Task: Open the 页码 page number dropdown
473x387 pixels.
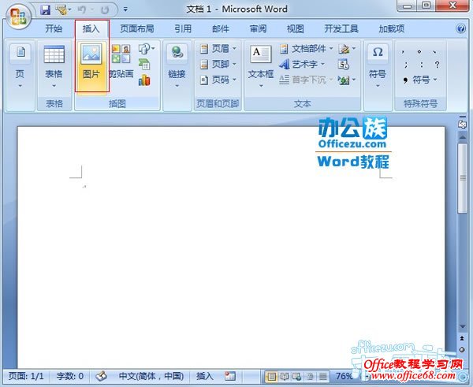Action: 218,80
